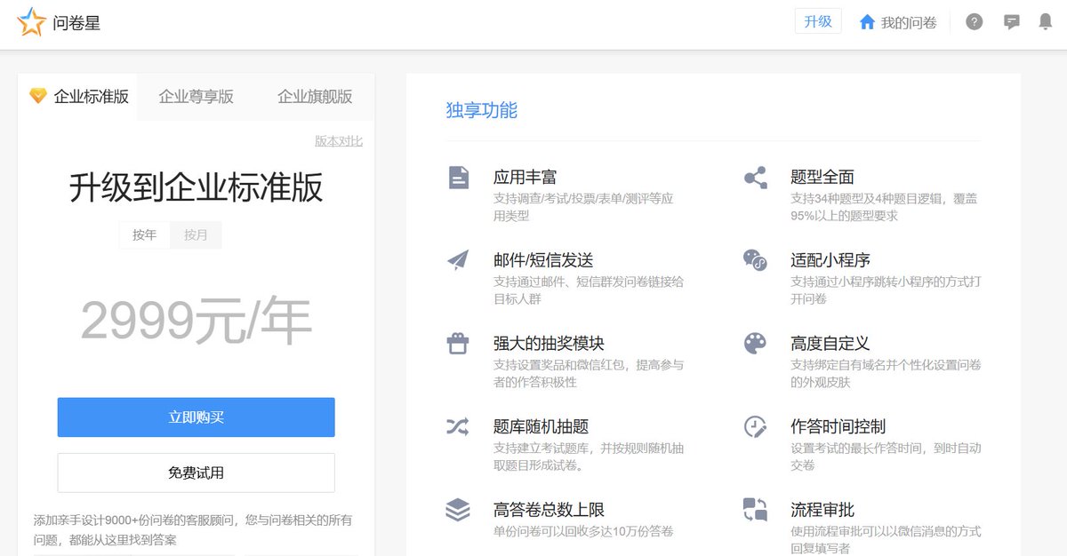Click the 问卷星 brand name text
The width and height of the screenshot is (1067, 556).
pyautogui.click(x=76, y=23)
